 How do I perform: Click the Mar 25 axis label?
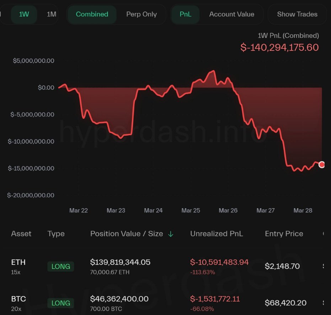click(191, 210)
